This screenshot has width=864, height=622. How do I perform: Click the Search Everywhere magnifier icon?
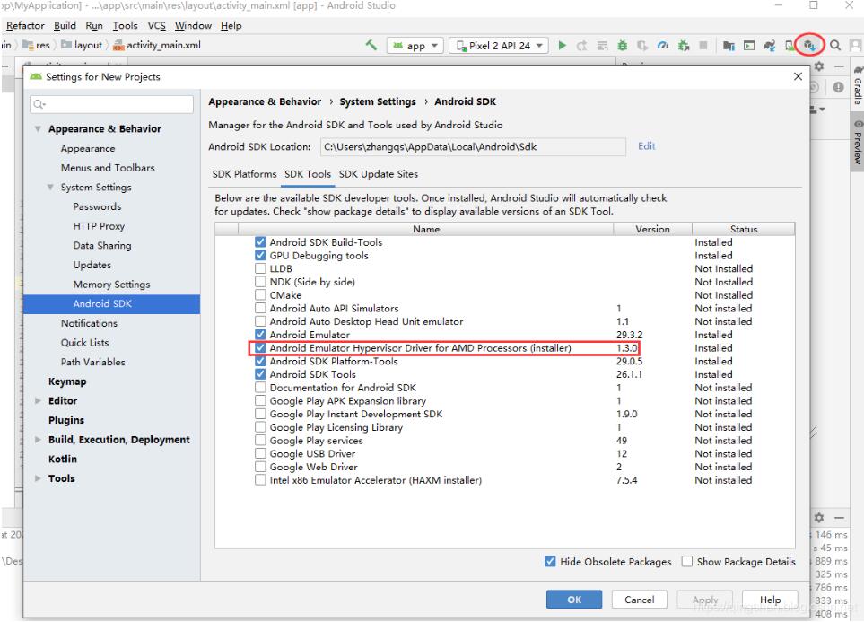(x=834, y=45)
